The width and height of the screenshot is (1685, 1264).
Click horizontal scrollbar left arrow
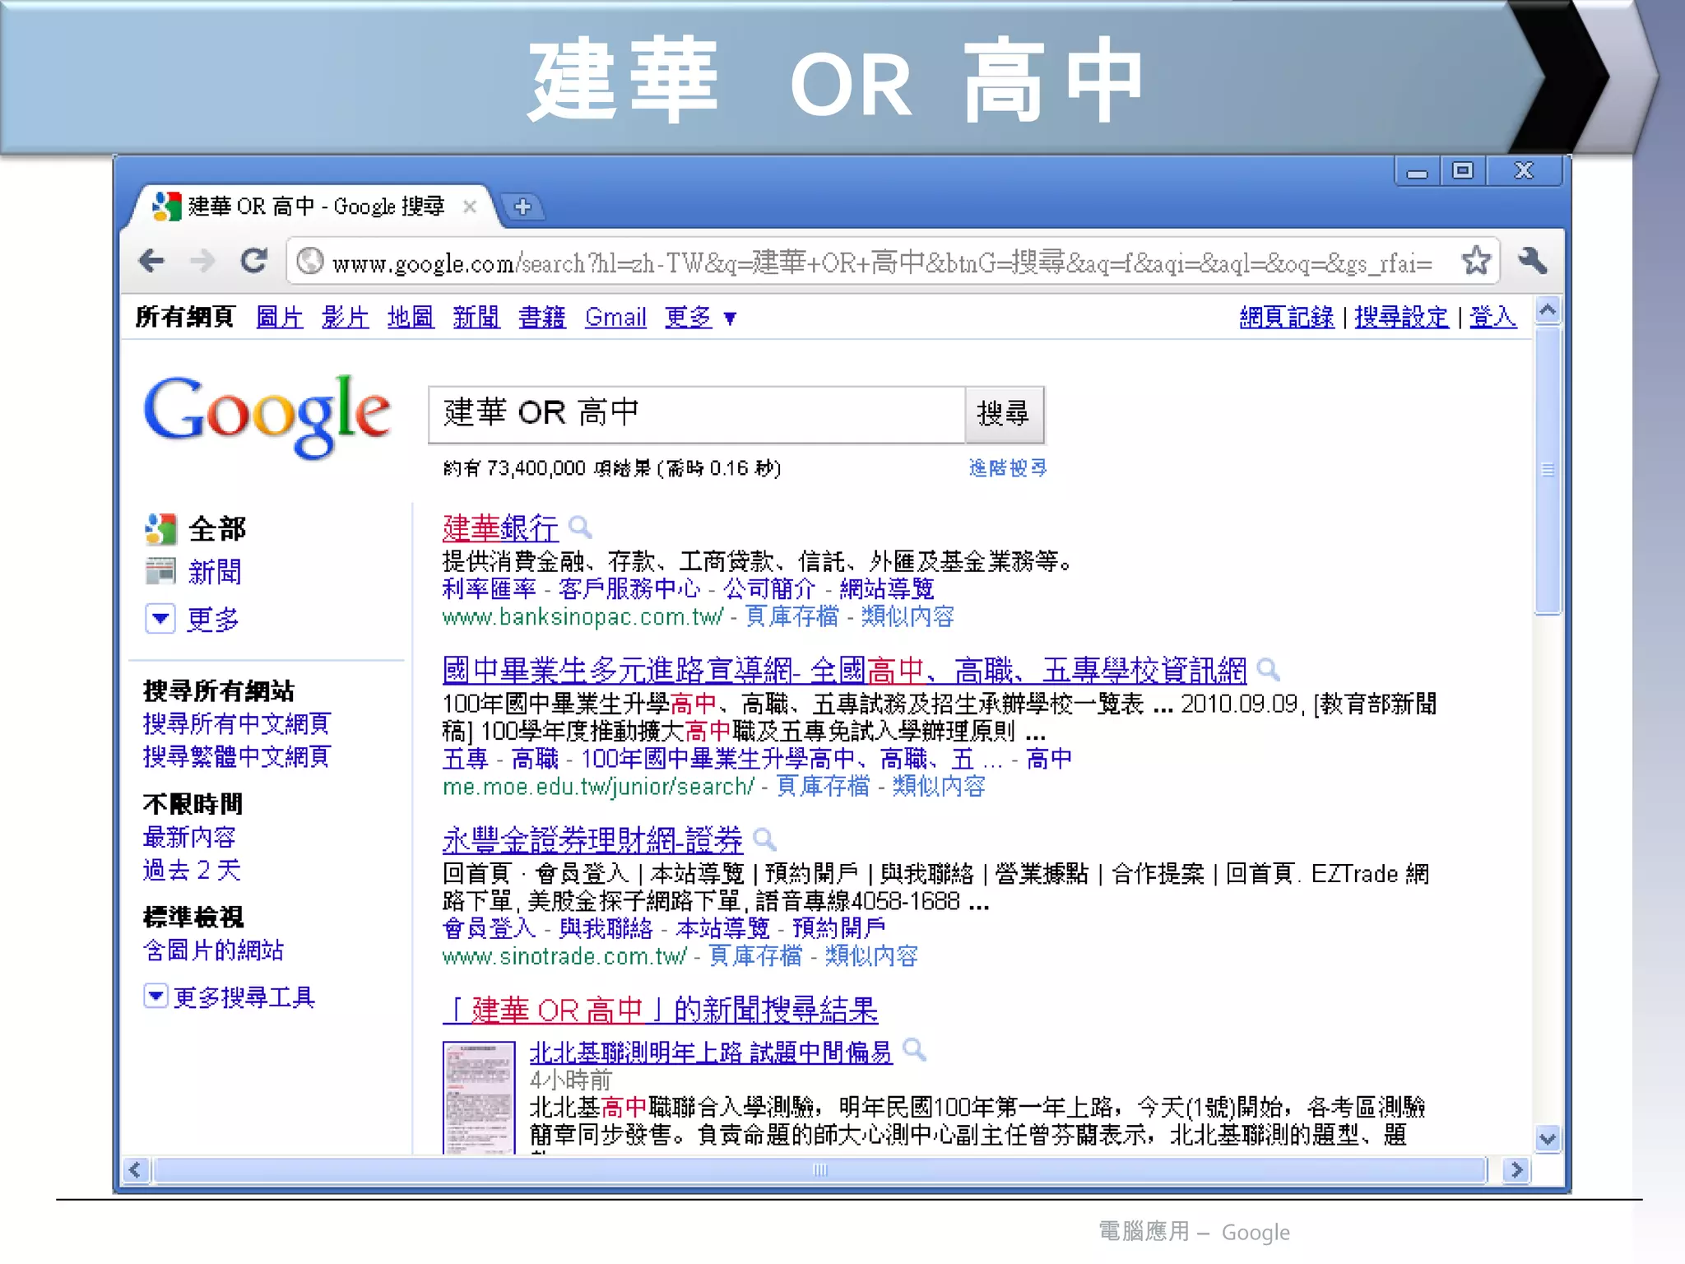(x=136, y=1169)
